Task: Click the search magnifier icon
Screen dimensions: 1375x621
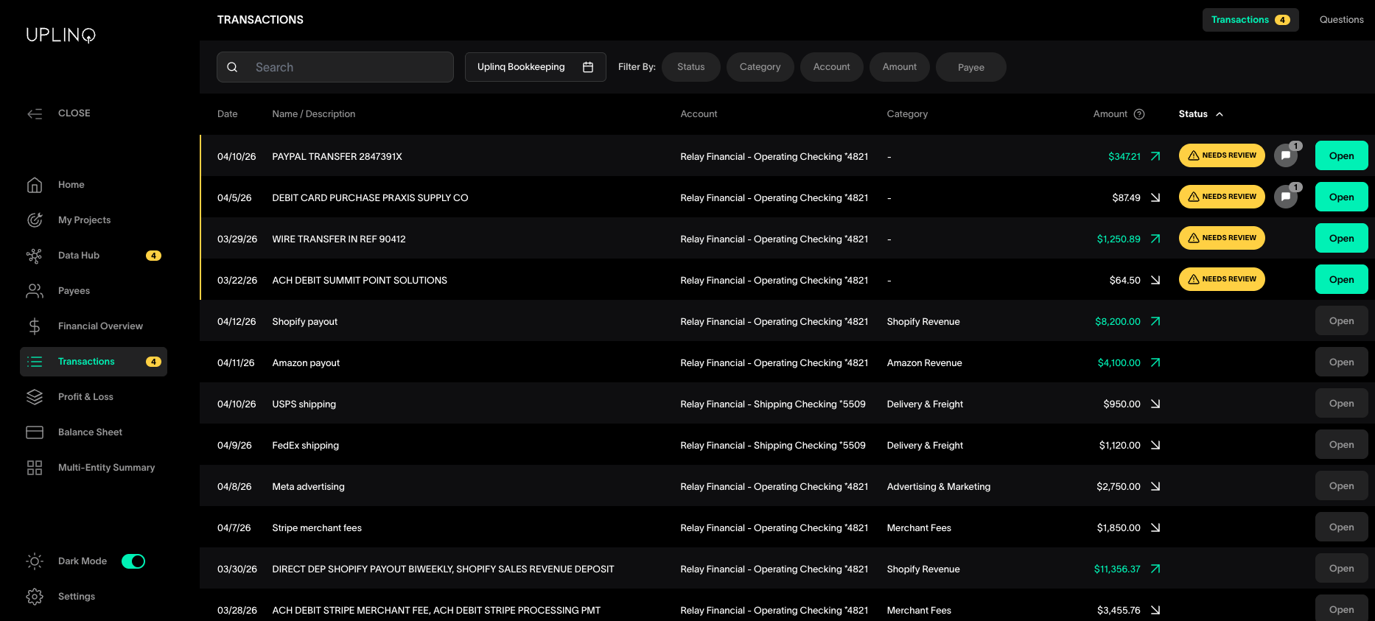Action: (232, 67)
